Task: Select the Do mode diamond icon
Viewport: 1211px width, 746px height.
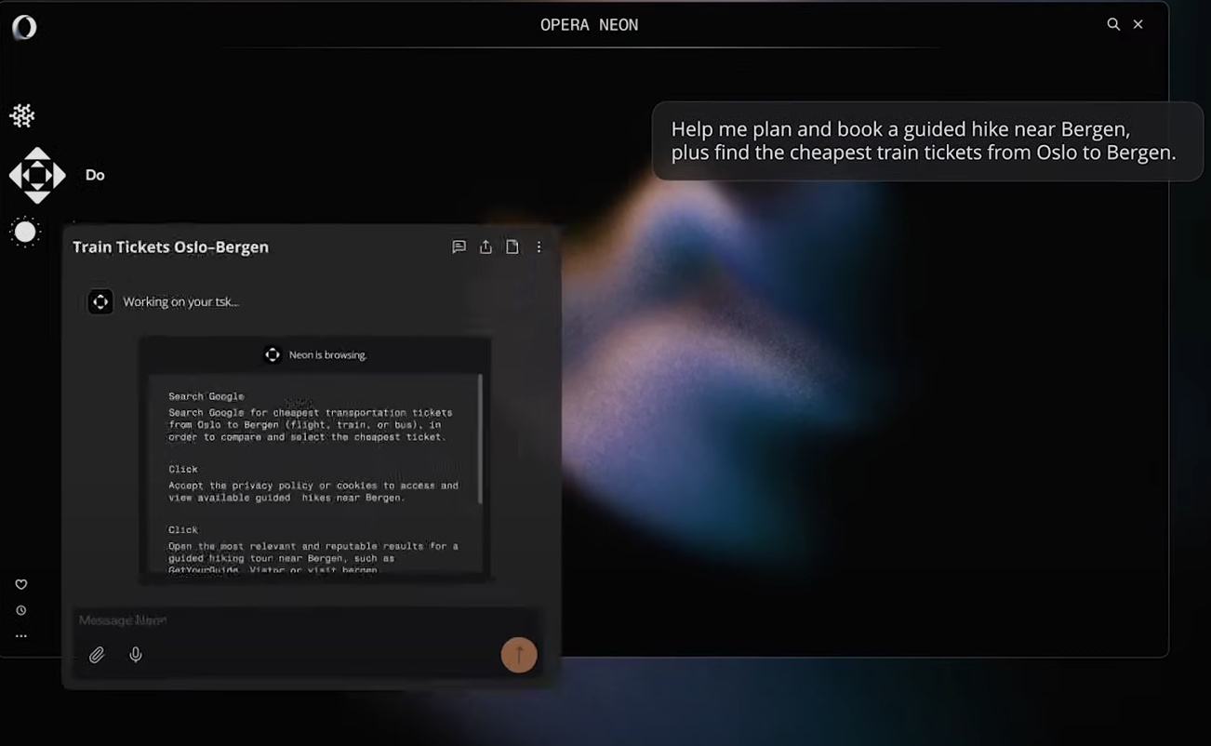Action: click(x=37, y=175)
